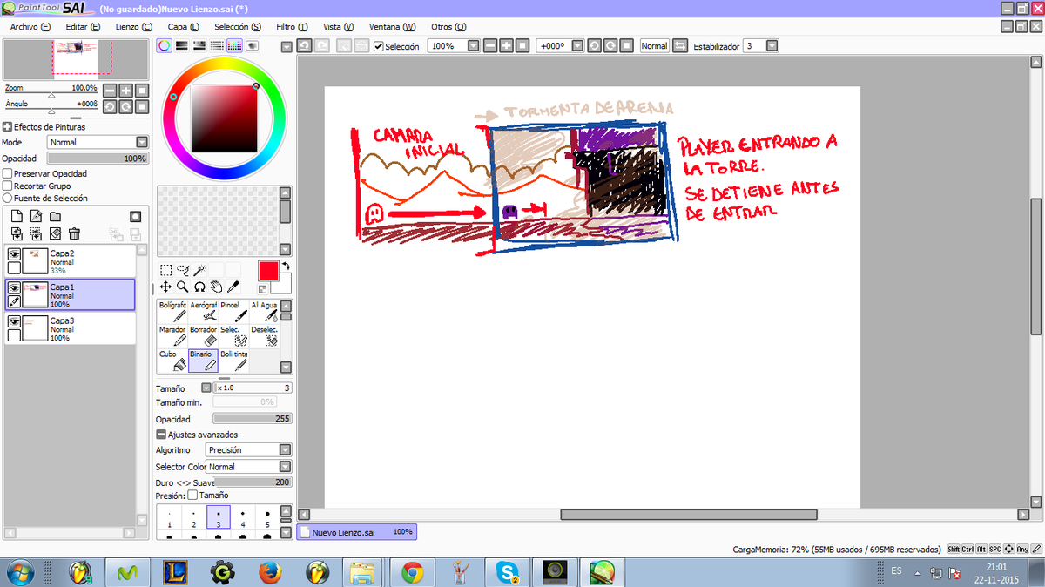This screenshot has width=1045, height=587.
Task: Click the Eyedropper color picker icon
Action: coord(233,286)
